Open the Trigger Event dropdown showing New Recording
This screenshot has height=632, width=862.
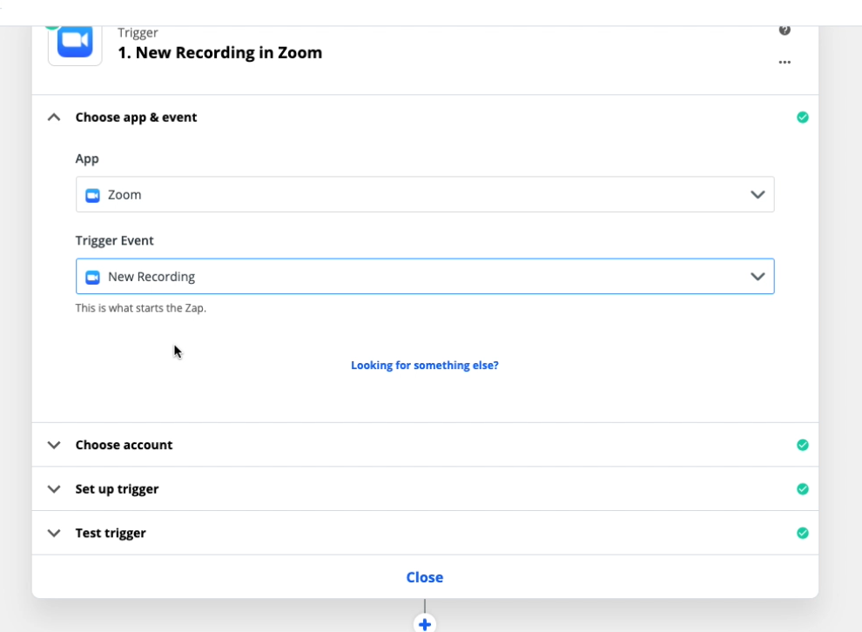click(x=425, y=277)
